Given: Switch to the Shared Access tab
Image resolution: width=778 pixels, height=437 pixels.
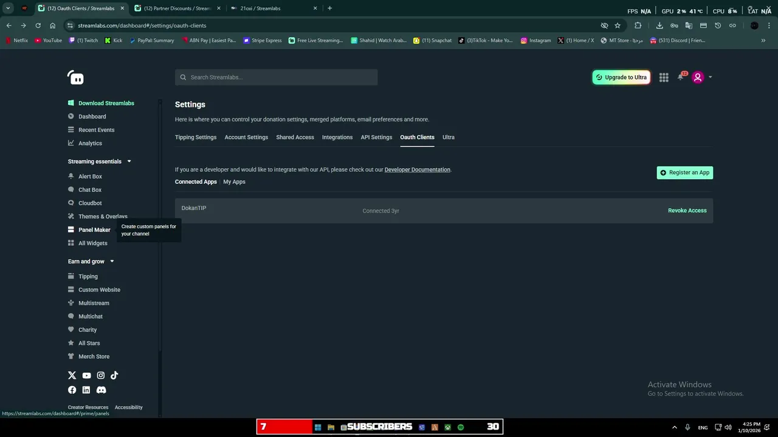Looking at the screenshot, I should pyautogui.click(x=295, y=137).
